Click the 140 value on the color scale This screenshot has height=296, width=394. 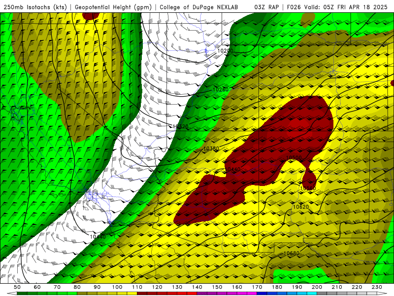[x=197, y=287]
